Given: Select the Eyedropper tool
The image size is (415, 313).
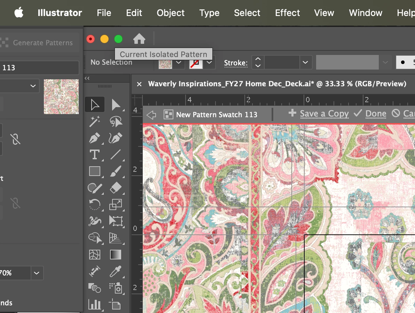Looking at the screenshot, I should tap(116, 271).
